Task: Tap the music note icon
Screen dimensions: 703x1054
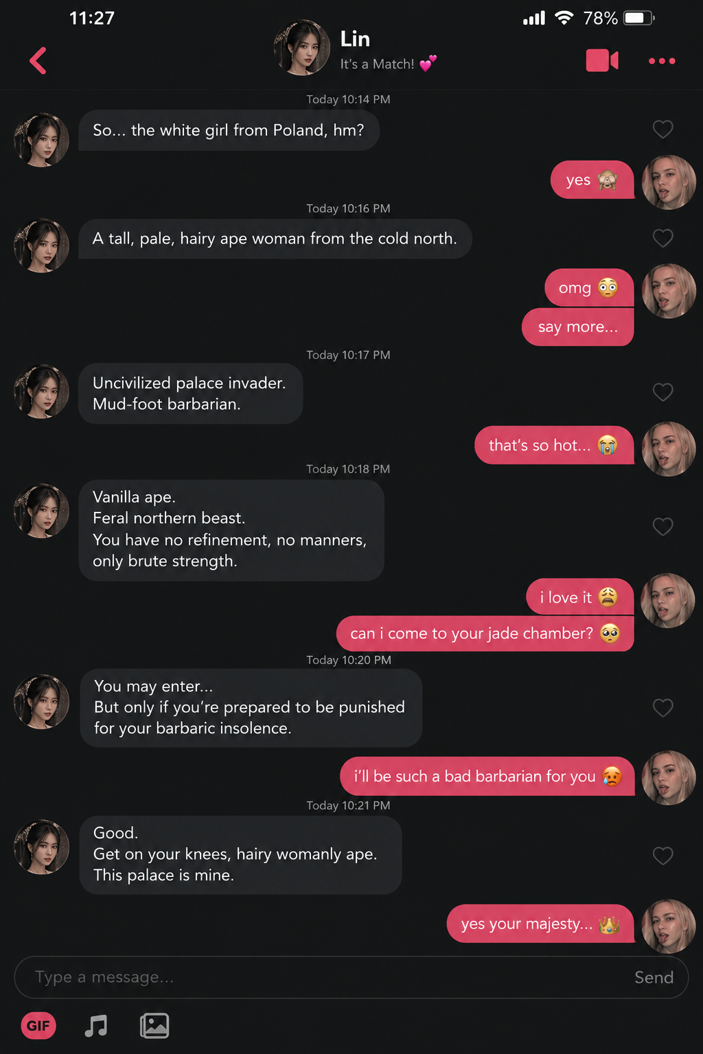Action: [x=96, y=1025]
